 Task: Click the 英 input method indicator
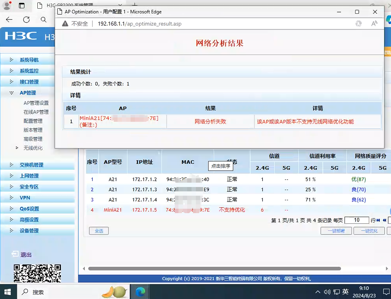pos(345,292)
